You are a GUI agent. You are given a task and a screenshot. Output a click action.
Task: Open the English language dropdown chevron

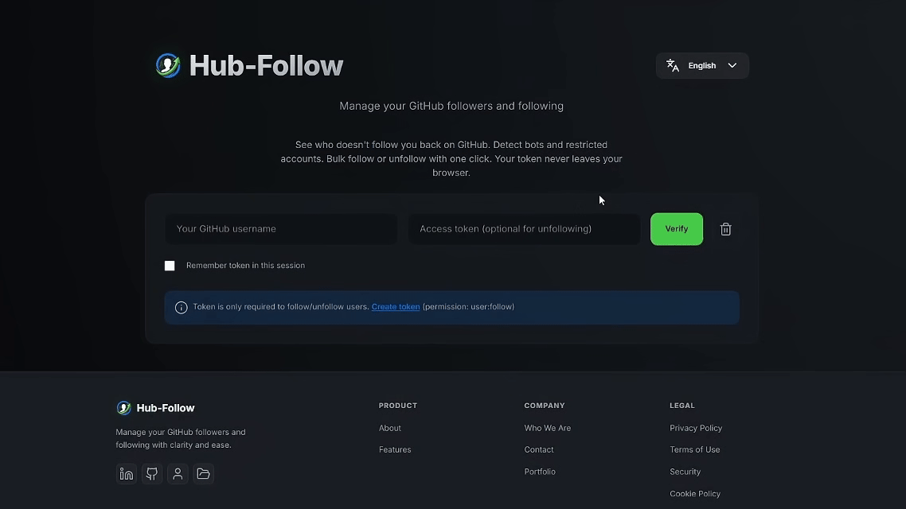[x=732, y=65]
